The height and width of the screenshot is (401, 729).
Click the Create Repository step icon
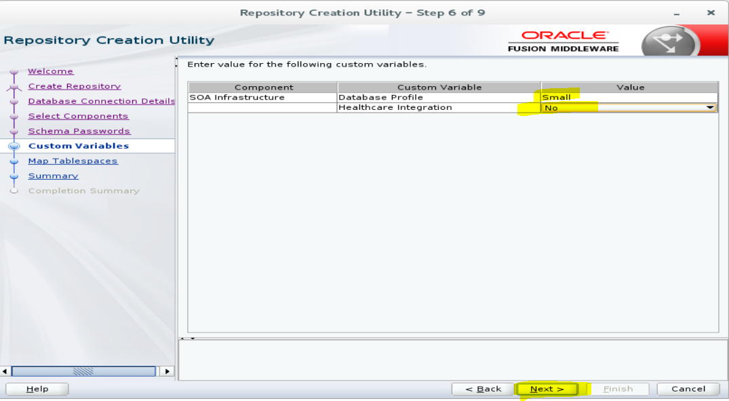pyautogui.click(x=15, y=85)
